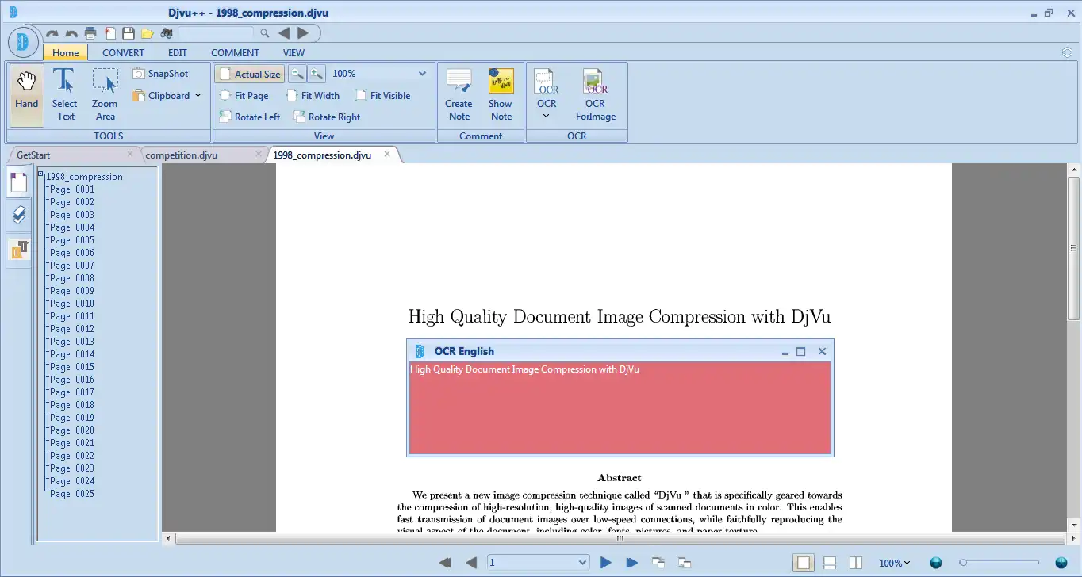Select the Hand tool
This screenshot has width=1082, height=577.
click(x=26, y=96)
